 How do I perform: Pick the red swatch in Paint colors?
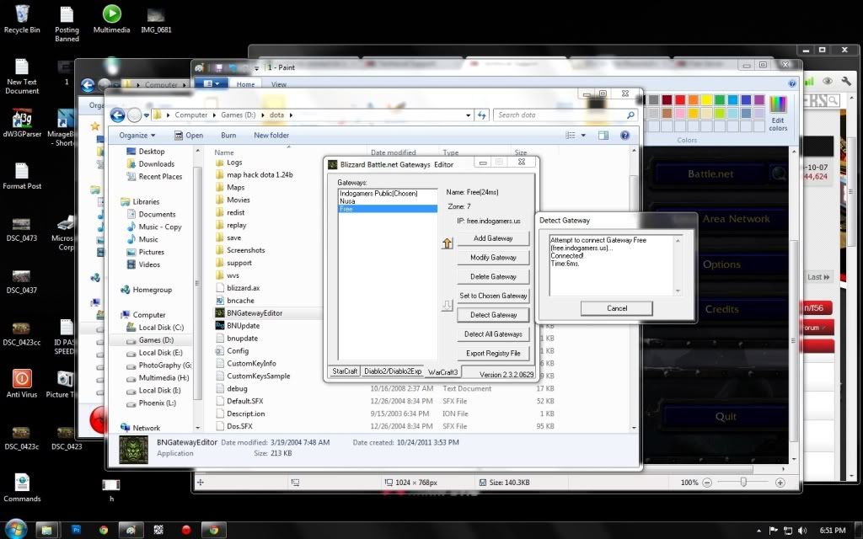(x=680, y=99)
